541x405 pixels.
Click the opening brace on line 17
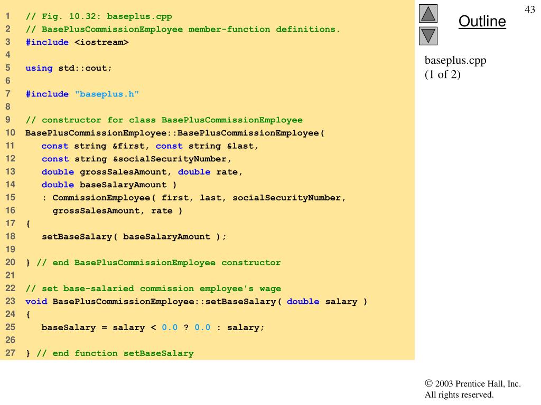[x=28, y=224]
